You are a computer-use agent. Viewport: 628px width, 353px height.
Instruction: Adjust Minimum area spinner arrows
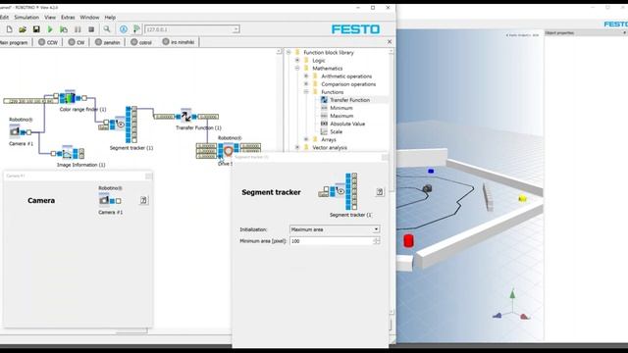[x=377, y=241]
